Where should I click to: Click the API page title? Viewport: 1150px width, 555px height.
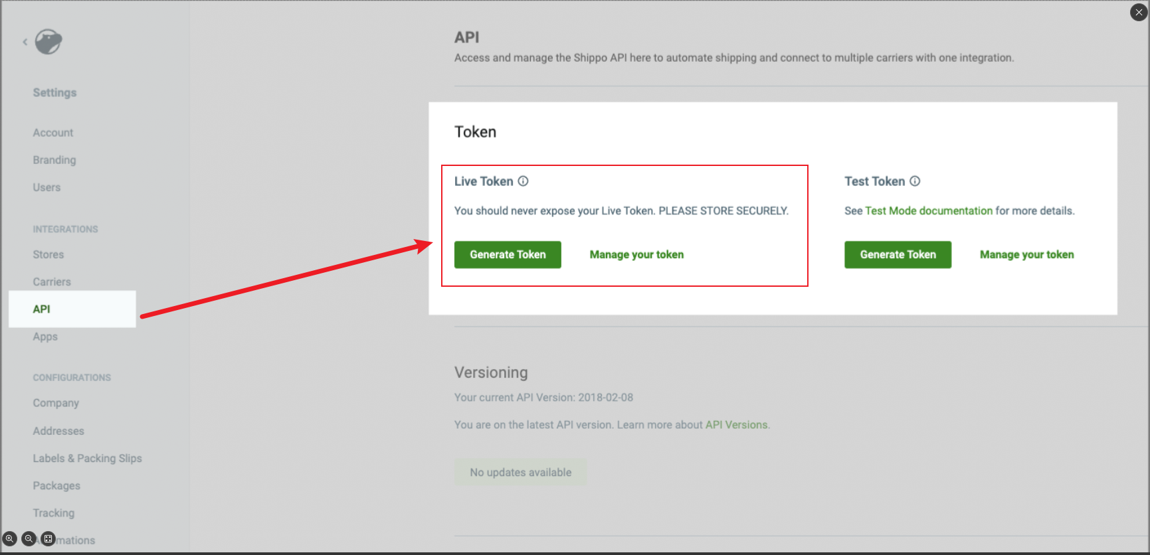pyautogui.click(x=466, y=38)
